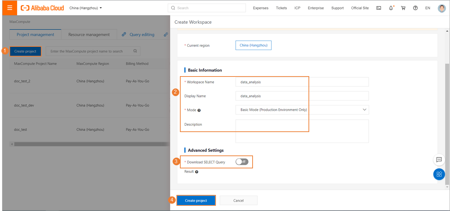Open the chat feedback floating button
Image resolution: width=450 pixels, height=211 pixels.
439,159
